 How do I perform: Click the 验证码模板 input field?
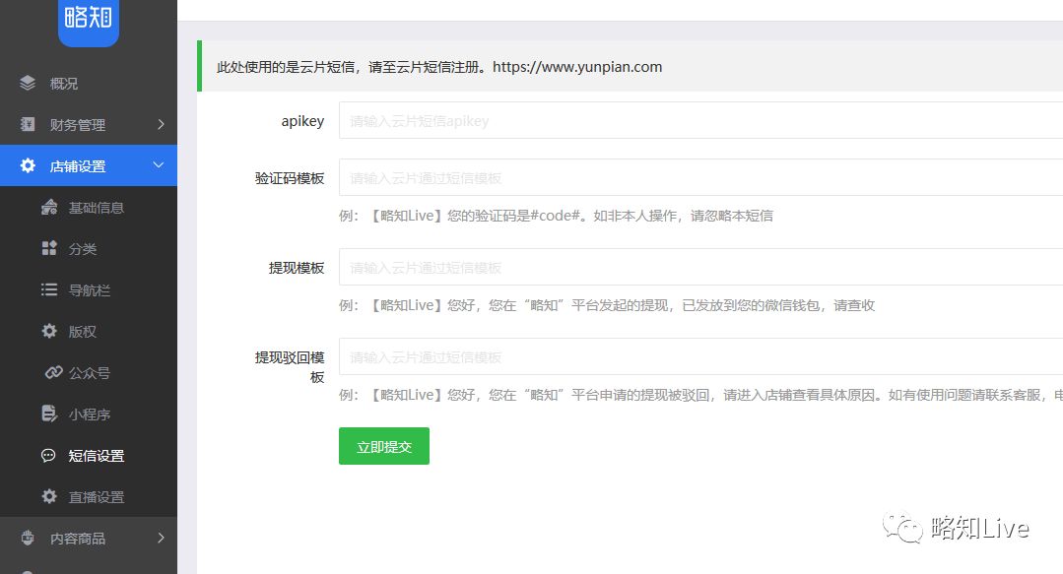701,177
